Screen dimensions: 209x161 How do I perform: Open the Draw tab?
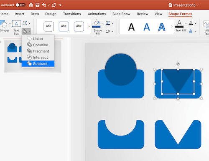[x=35, y=14]
